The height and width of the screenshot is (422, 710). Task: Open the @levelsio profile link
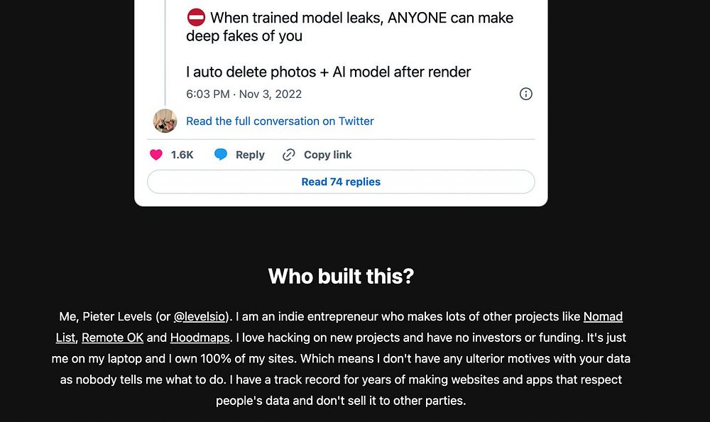tap(200, 316)
